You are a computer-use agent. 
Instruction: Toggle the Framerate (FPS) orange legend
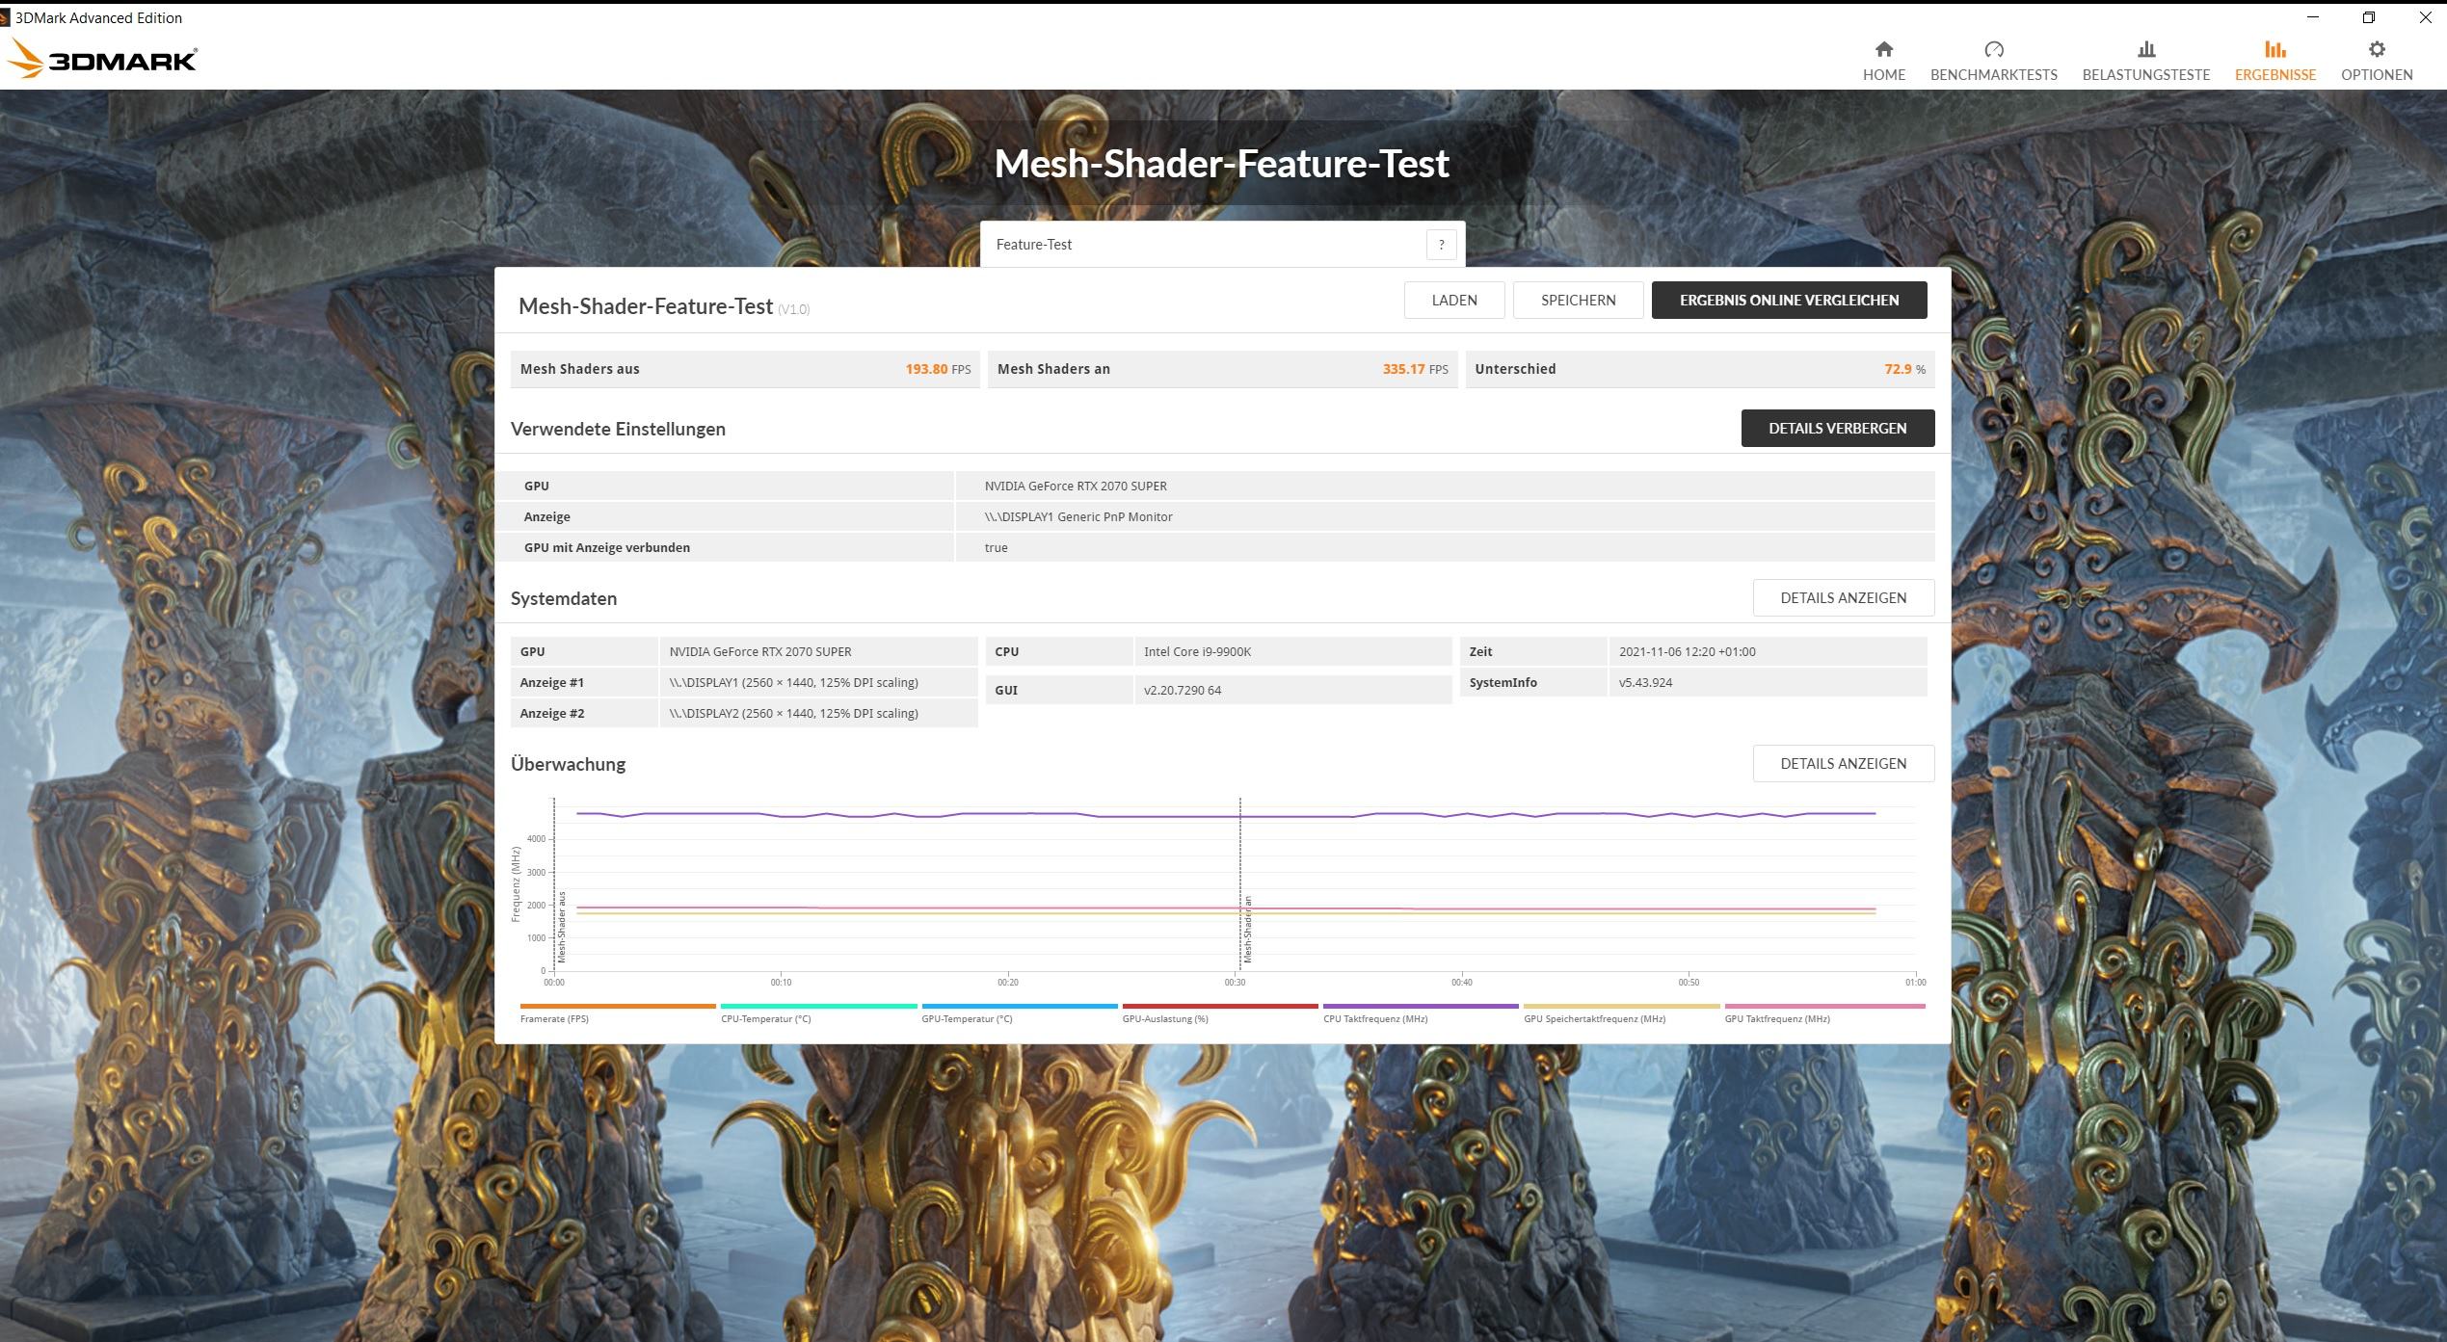618,1013
